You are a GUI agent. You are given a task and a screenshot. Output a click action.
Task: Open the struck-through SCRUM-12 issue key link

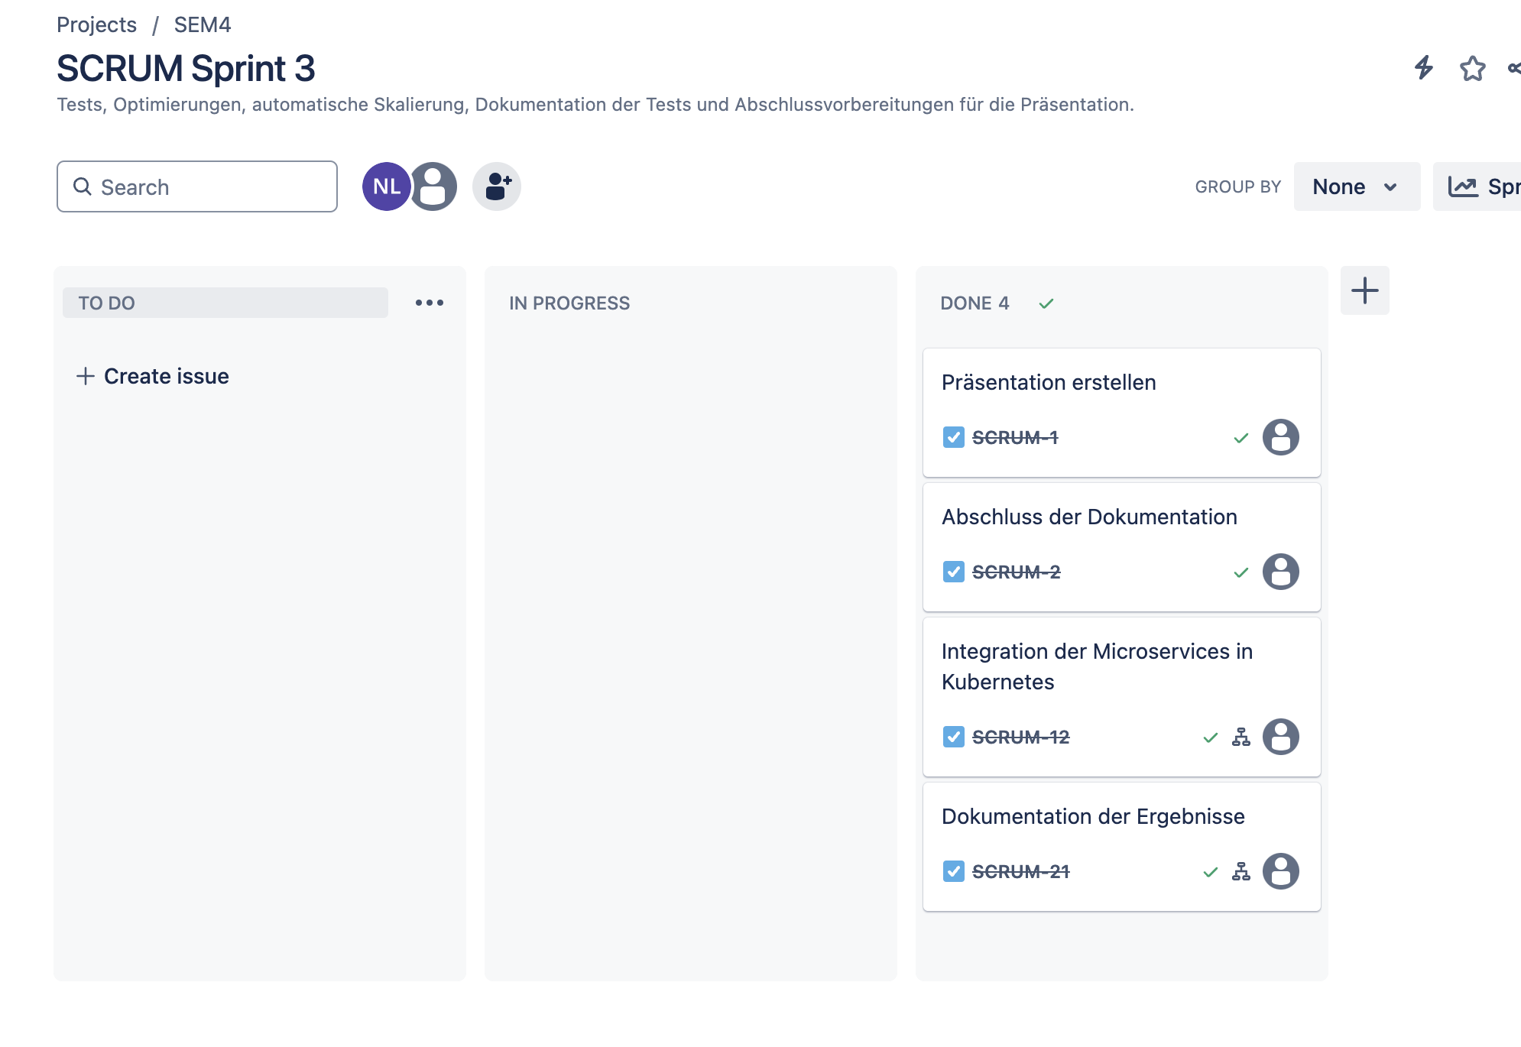coord(1020,737)
